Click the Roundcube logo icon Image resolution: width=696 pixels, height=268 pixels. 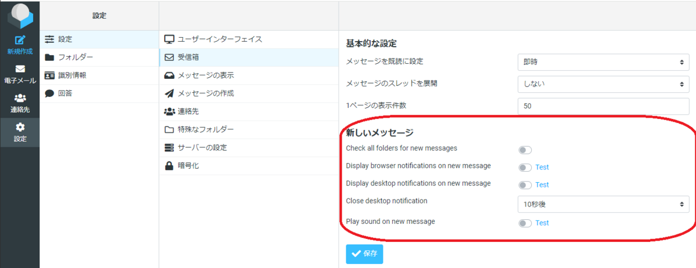click(20, 15)
